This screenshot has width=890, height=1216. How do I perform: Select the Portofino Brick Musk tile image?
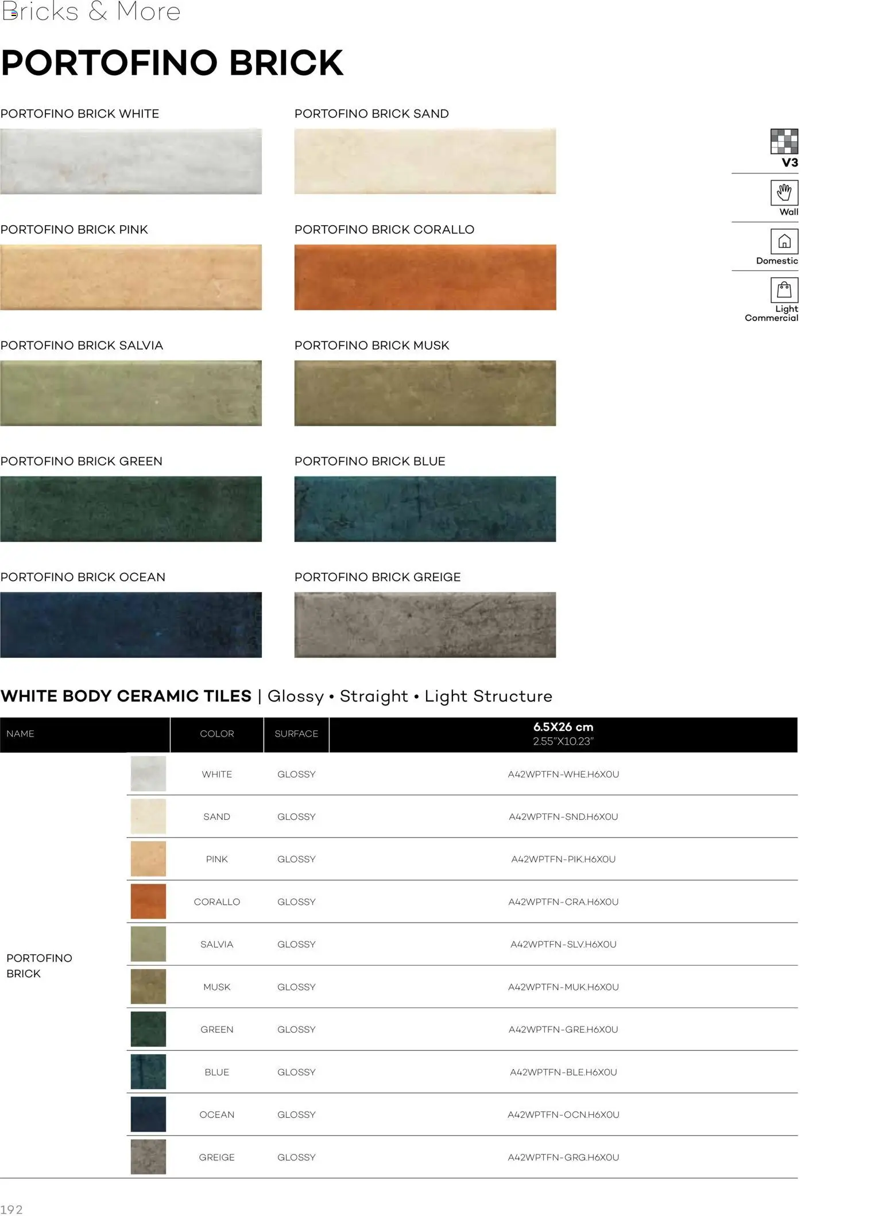point(425,393)
